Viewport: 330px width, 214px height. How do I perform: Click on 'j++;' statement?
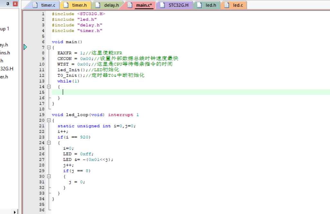[x=69, y=165]
